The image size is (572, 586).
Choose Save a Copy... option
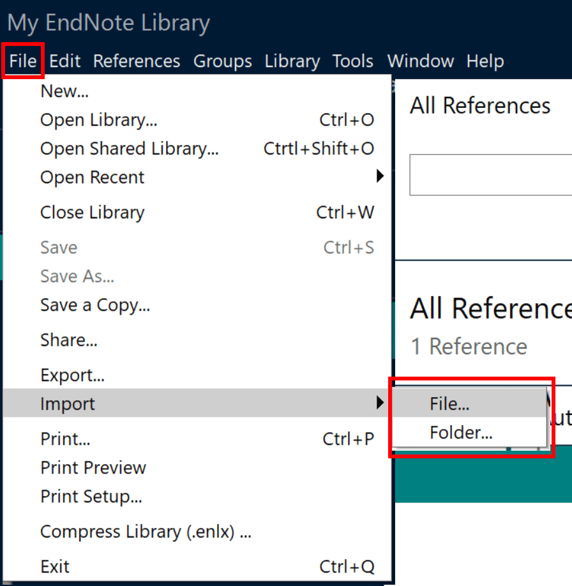95,305
